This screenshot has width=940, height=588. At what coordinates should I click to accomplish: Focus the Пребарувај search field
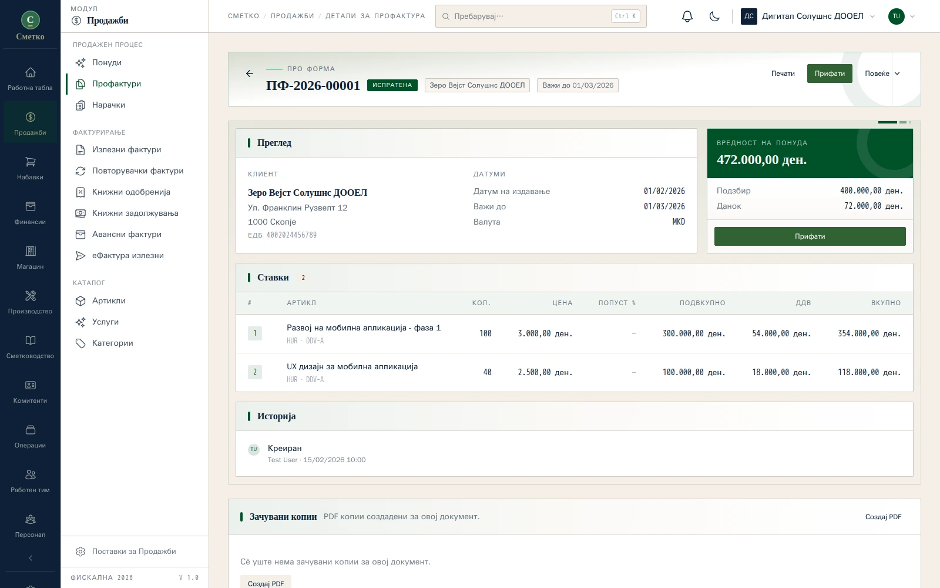point(541,16)
